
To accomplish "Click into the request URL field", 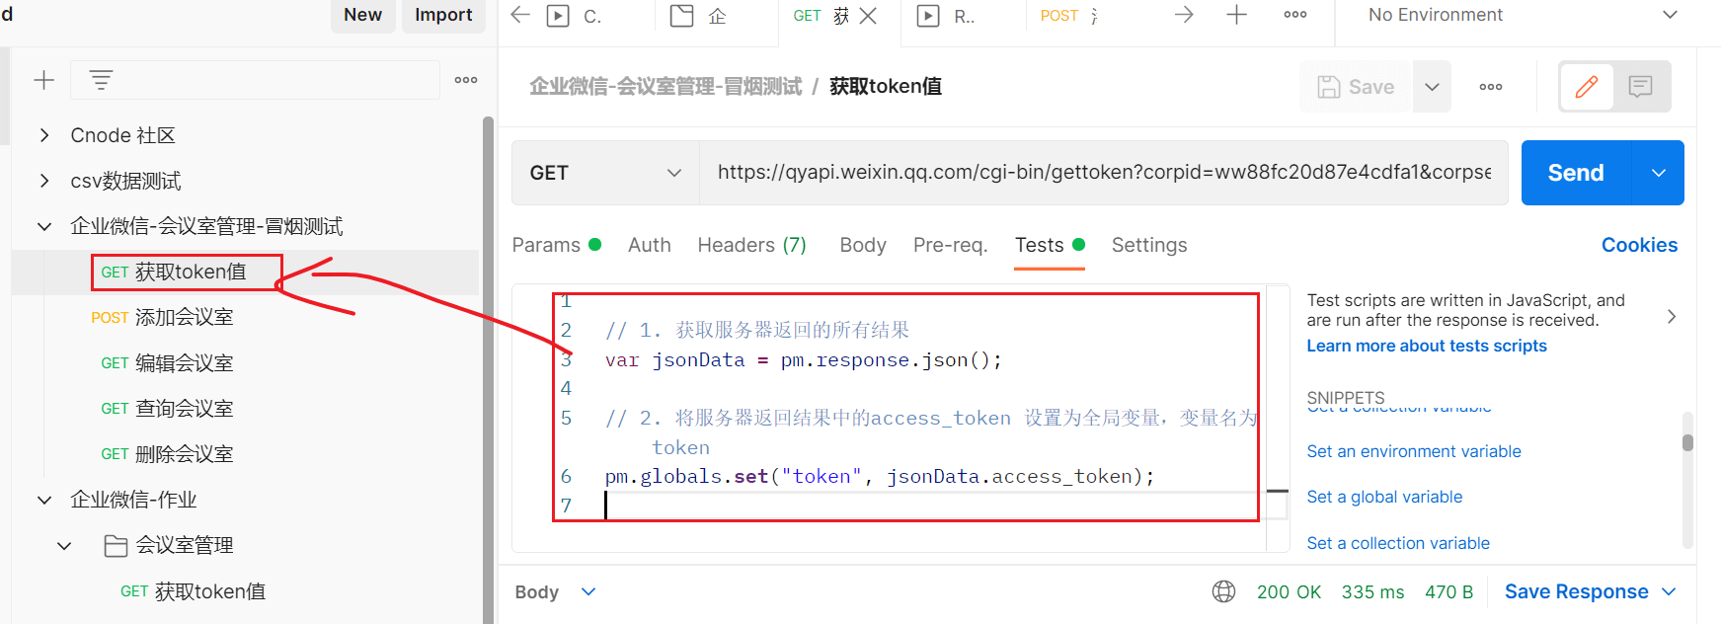I will tap(1104, 173).
